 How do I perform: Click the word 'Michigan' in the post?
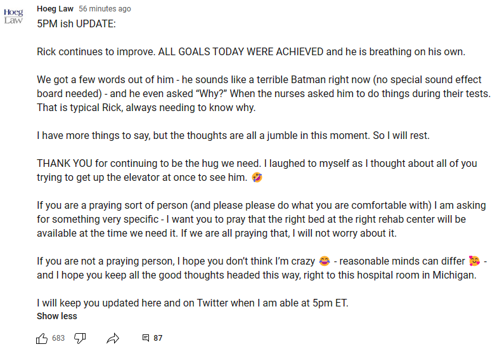(454, 275)
